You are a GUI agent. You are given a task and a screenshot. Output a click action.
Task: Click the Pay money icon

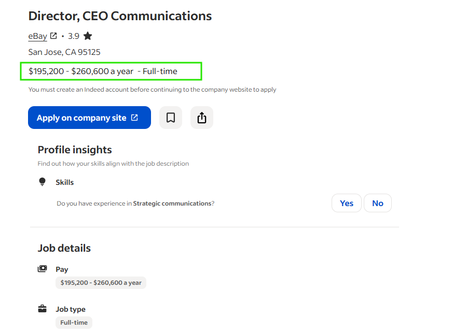click(x=42, y=269)
